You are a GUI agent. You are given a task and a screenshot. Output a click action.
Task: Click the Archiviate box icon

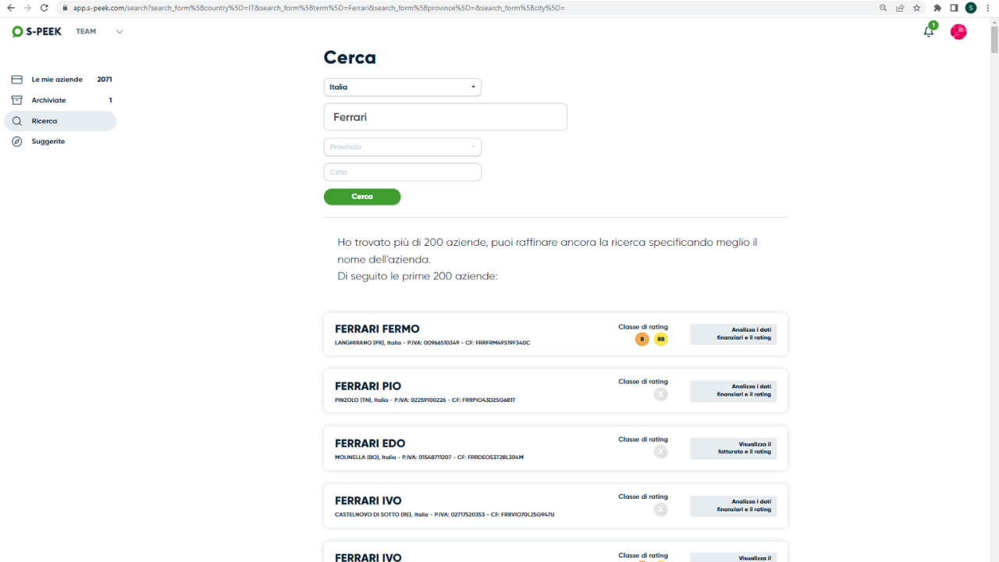point(17,100)
